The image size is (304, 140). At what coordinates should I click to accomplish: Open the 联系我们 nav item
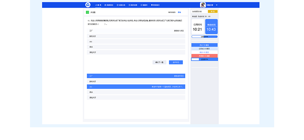point(155,5)
